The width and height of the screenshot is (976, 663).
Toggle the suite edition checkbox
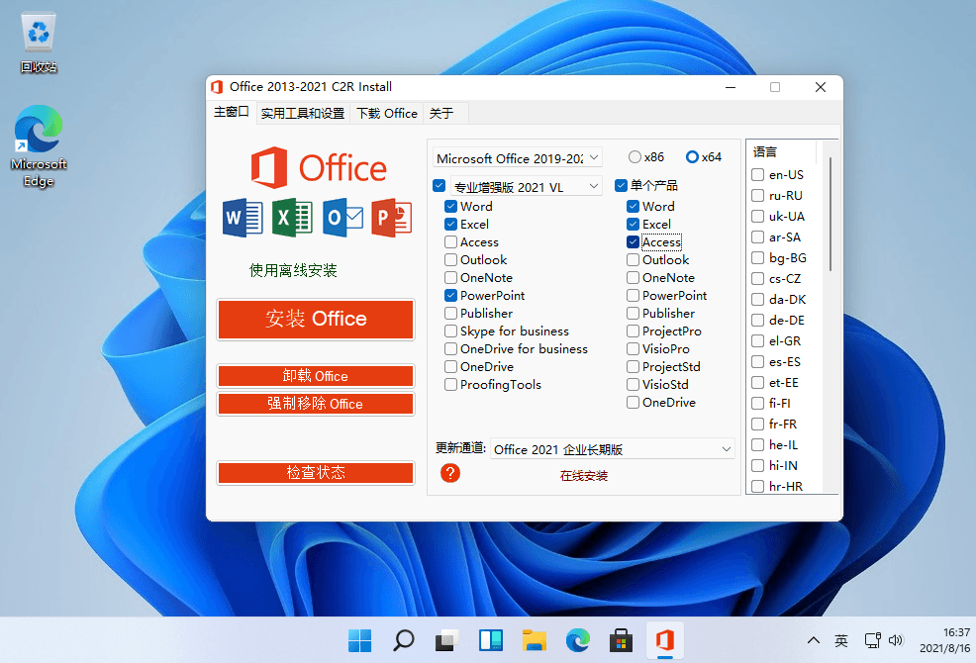(x=439, y=185)
